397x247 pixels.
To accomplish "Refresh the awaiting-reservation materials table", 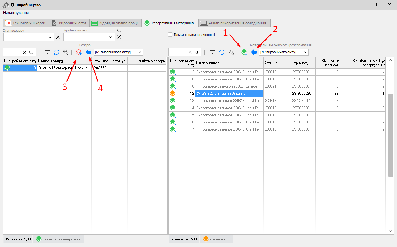I will coord(222,52).
